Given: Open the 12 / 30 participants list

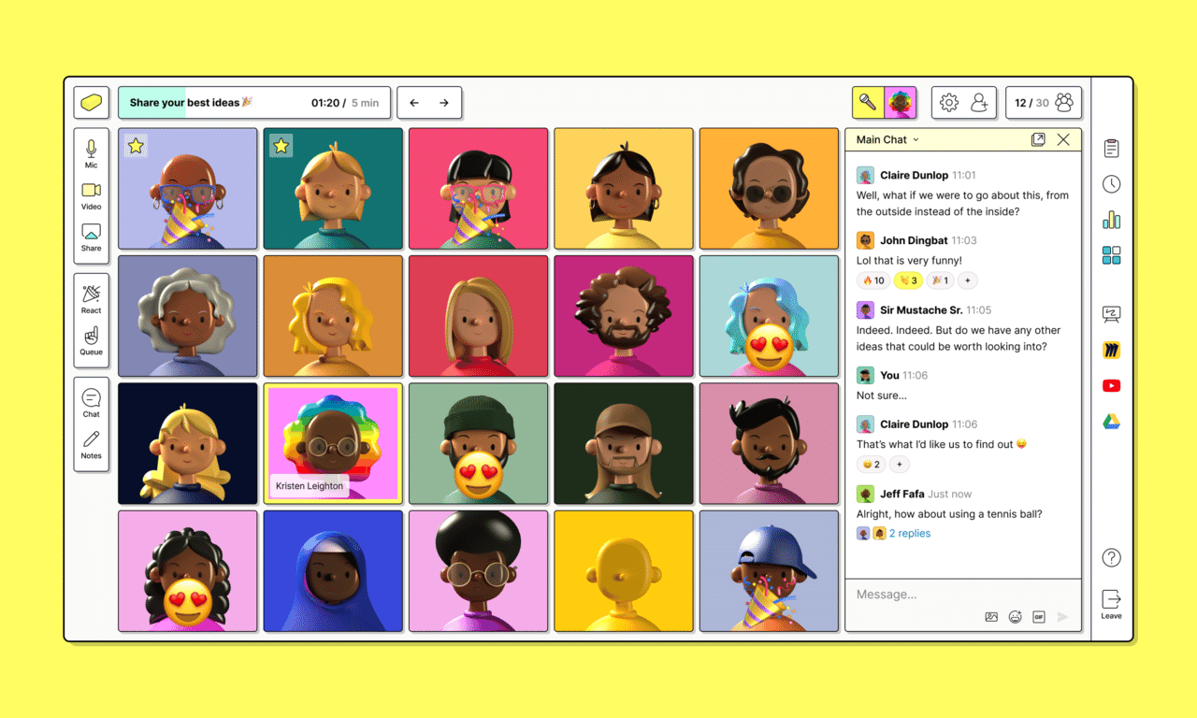Looking at the screenshot, I should tap(1044, 103).
